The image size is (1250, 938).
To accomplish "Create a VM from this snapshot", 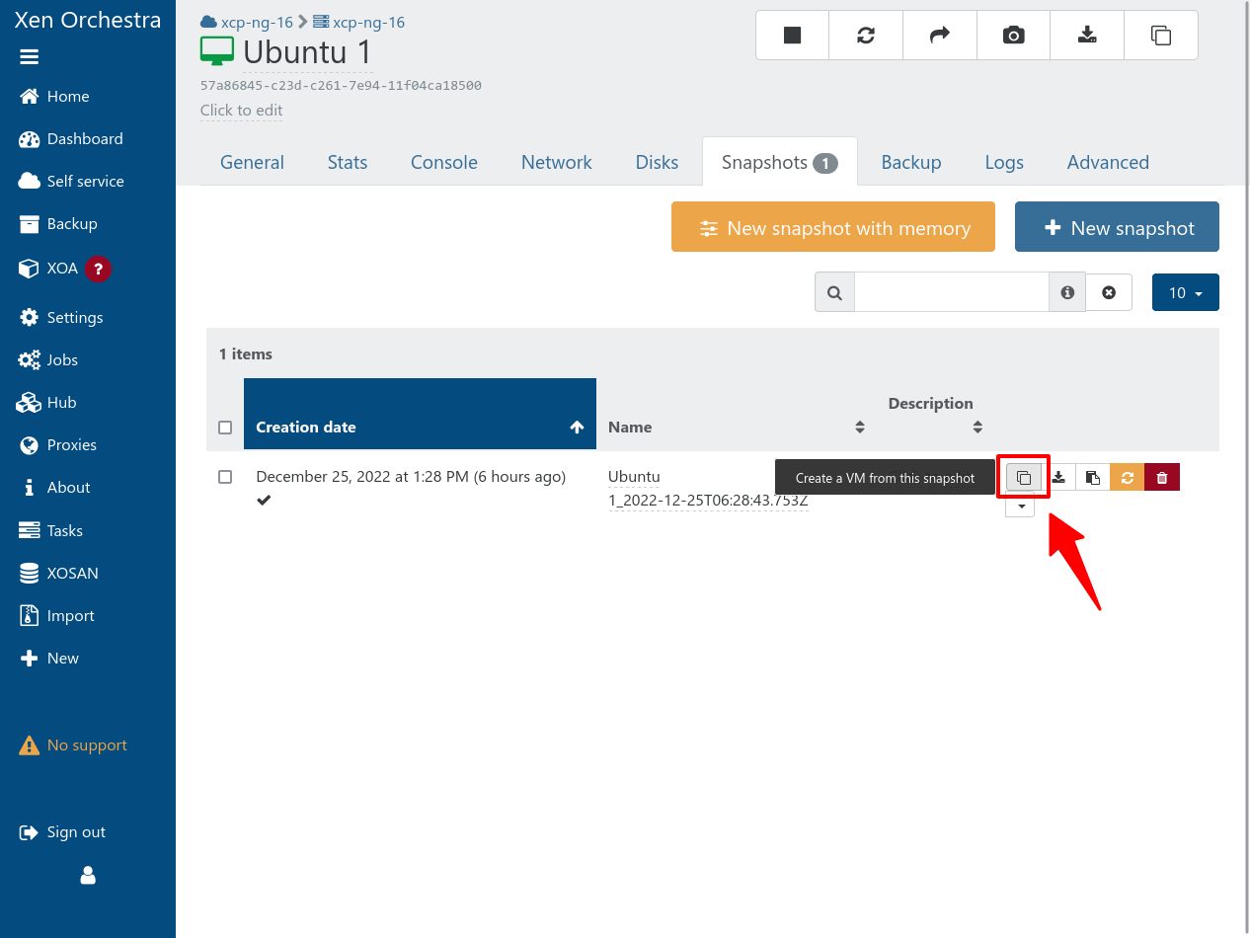I will pos(1024,478).
